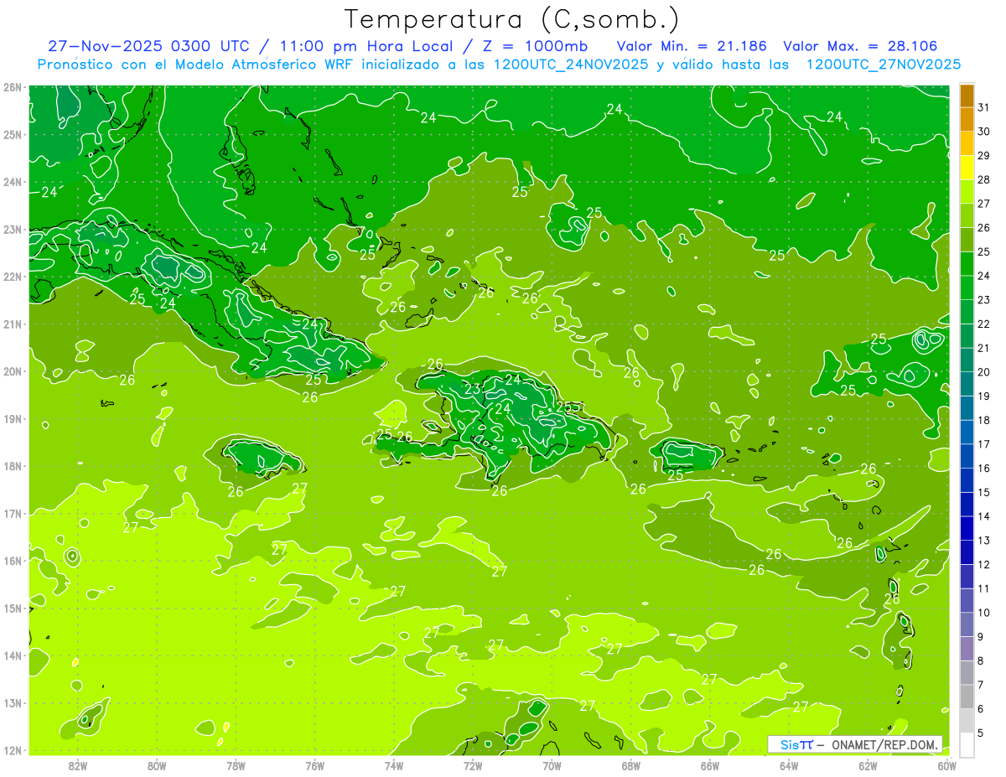
Task: Click the 21N latitude axis label
Action: (13, 324)
